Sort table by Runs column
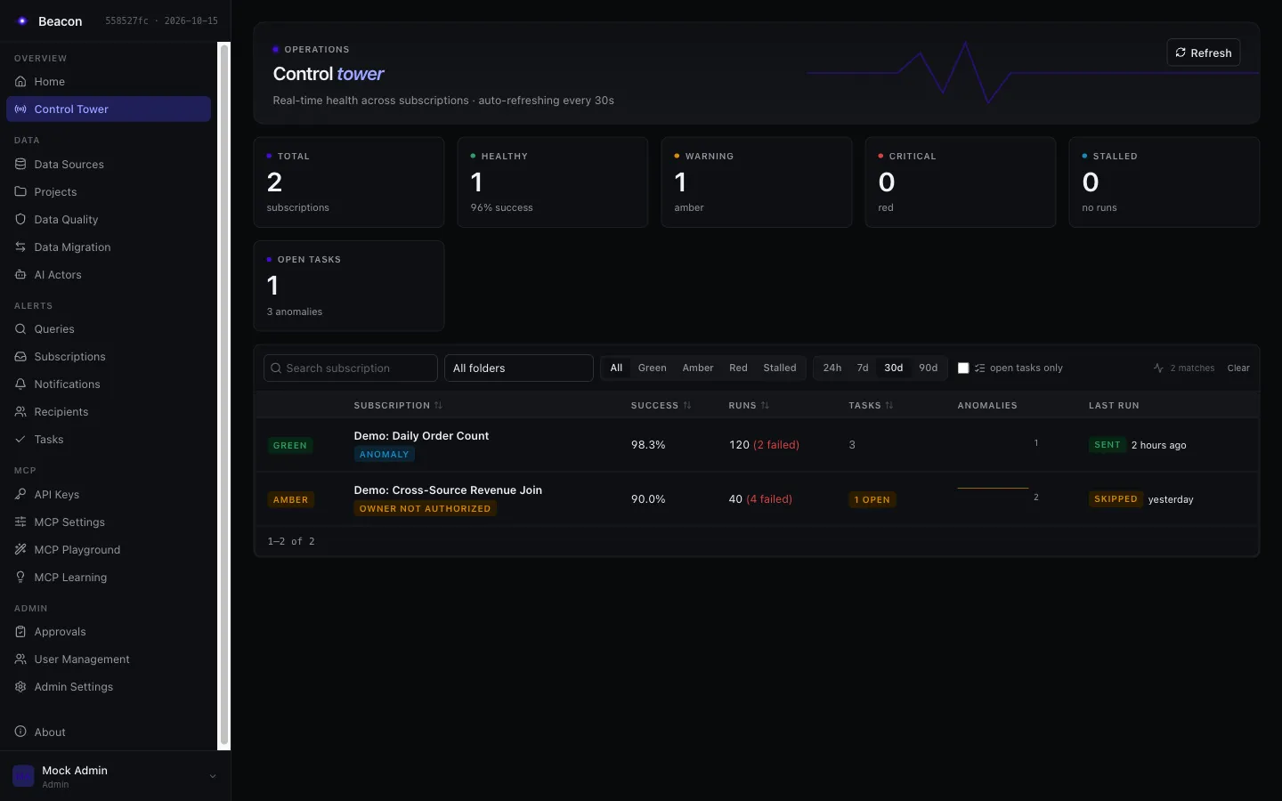 point(749,406)
